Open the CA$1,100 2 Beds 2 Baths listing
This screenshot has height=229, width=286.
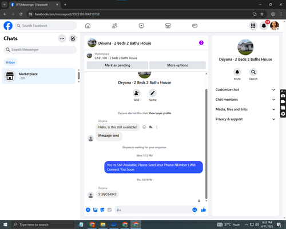click(116, 58)
